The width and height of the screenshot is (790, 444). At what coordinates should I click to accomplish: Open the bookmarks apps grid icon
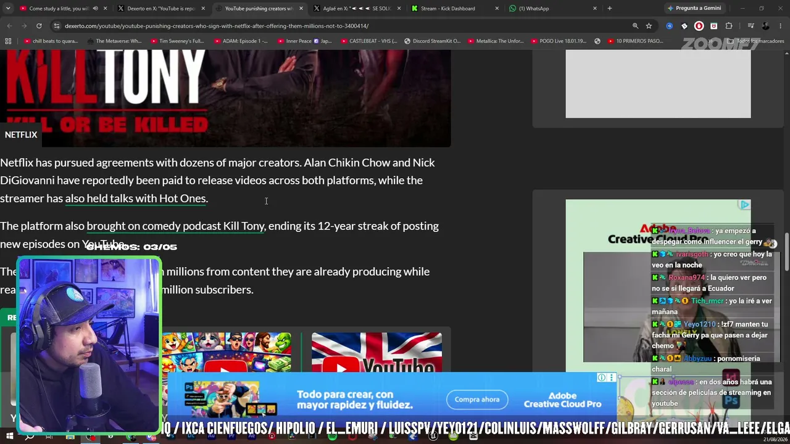click(8, 41)
